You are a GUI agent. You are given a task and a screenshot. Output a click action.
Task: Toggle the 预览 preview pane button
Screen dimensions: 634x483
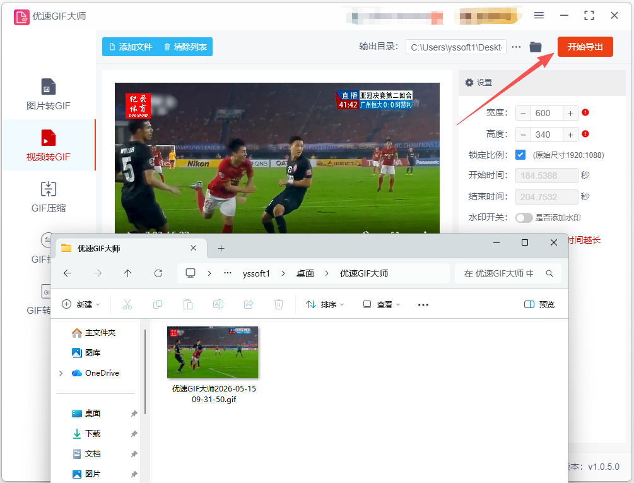pos(539,304)
